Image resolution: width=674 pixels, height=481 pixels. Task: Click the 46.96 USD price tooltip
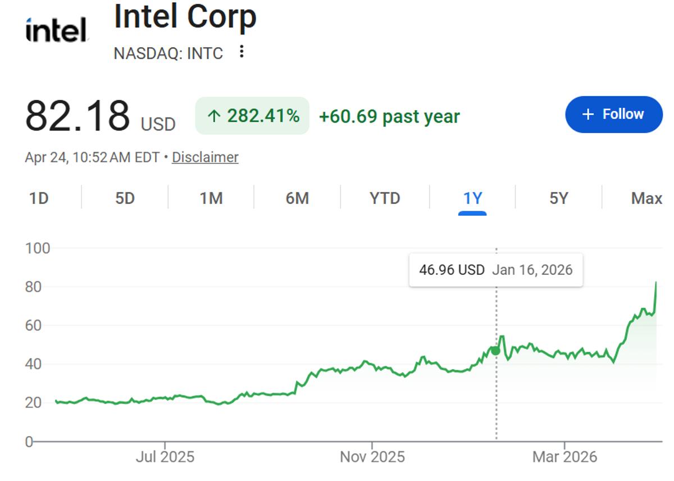point(495,270)
